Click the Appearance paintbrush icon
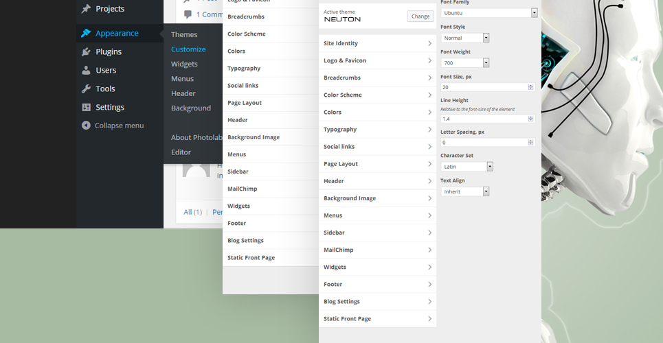 tap(86, 33)
